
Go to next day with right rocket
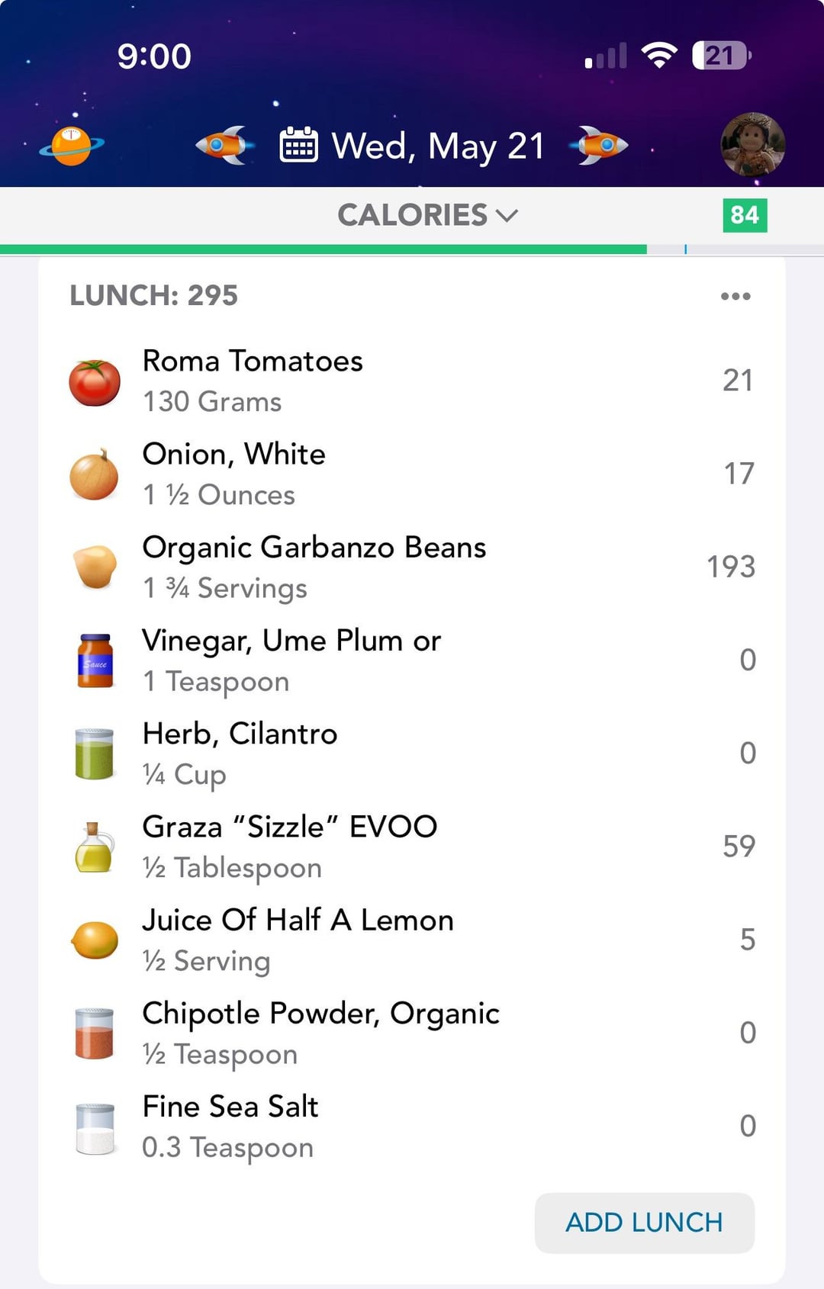point(601,144)
